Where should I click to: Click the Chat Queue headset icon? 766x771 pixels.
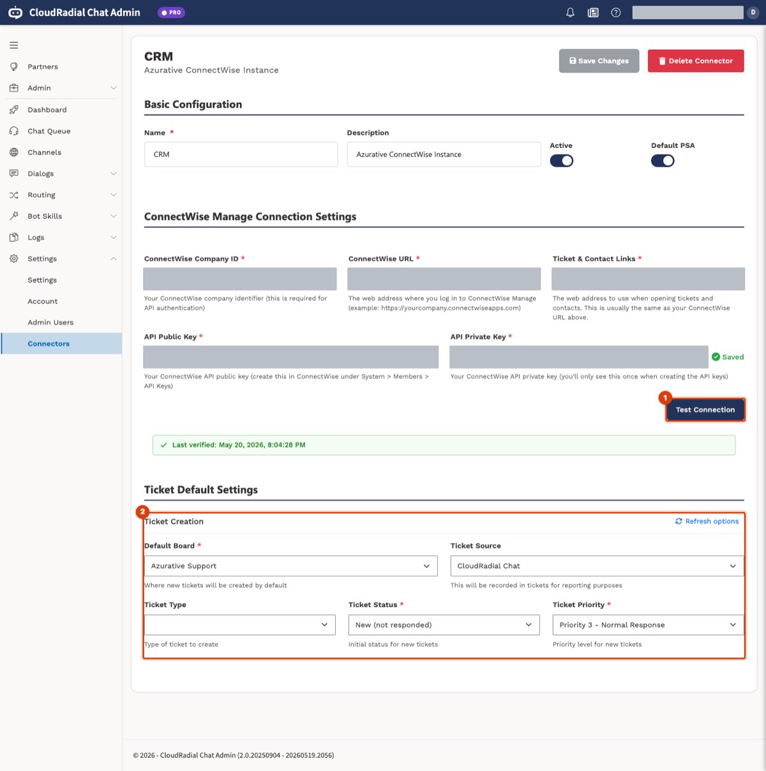pyautogui.click(x=14, y=131)
